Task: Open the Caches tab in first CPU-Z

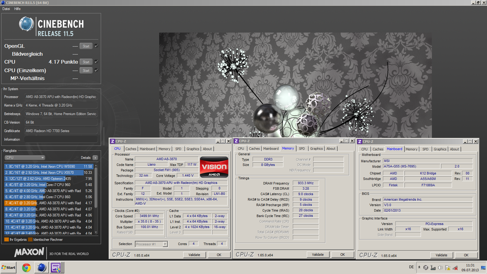Action: tap(131, 149)
